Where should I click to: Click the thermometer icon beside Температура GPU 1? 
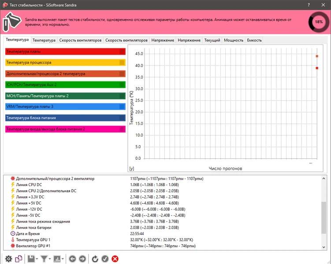pos(13,239)
